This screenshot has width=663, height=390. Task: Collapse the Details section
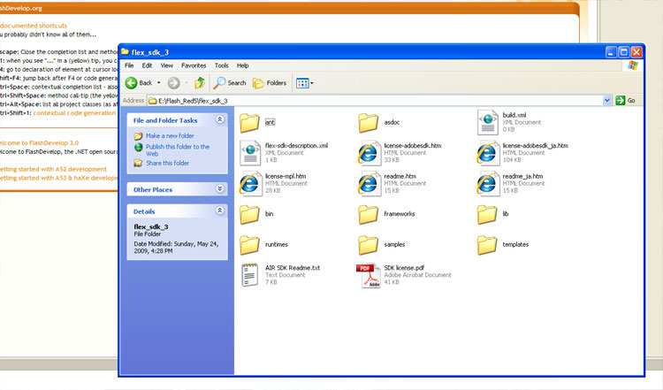tap(219, 210)
